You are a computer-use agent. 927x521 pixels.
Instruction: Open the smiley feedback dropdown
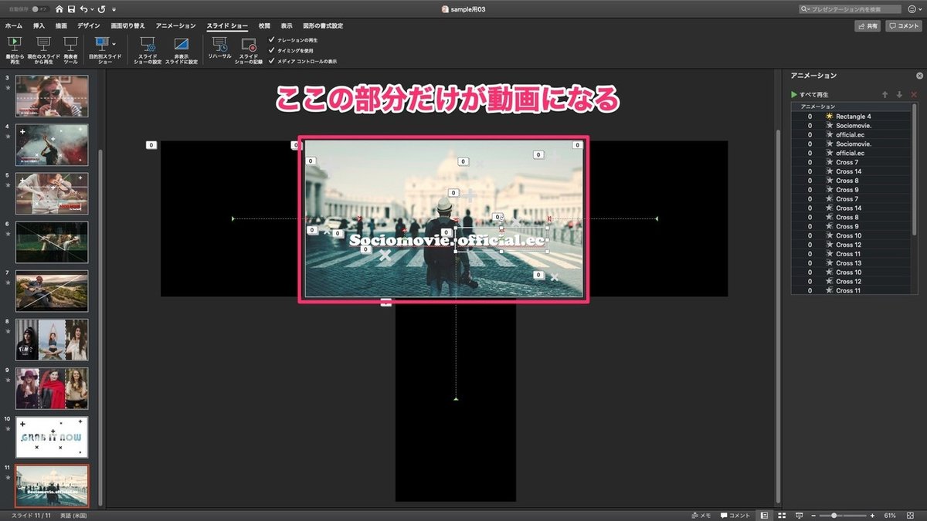click(915, 9)
